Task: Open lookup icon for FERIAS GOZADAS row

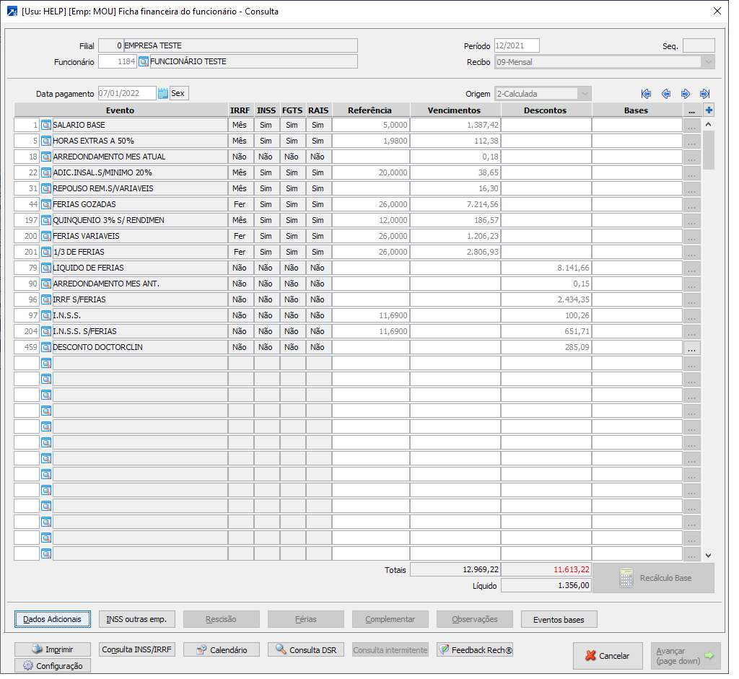Action: tap(46, 204)
